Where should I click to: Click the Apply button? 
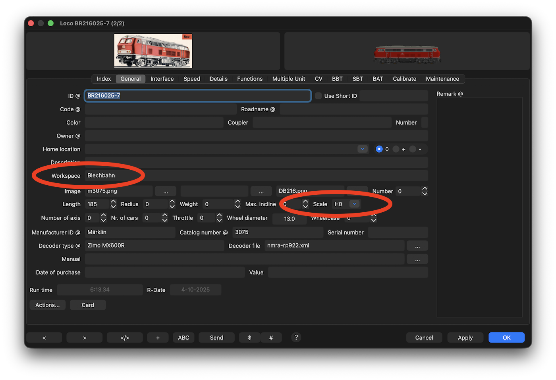point(465,337)
